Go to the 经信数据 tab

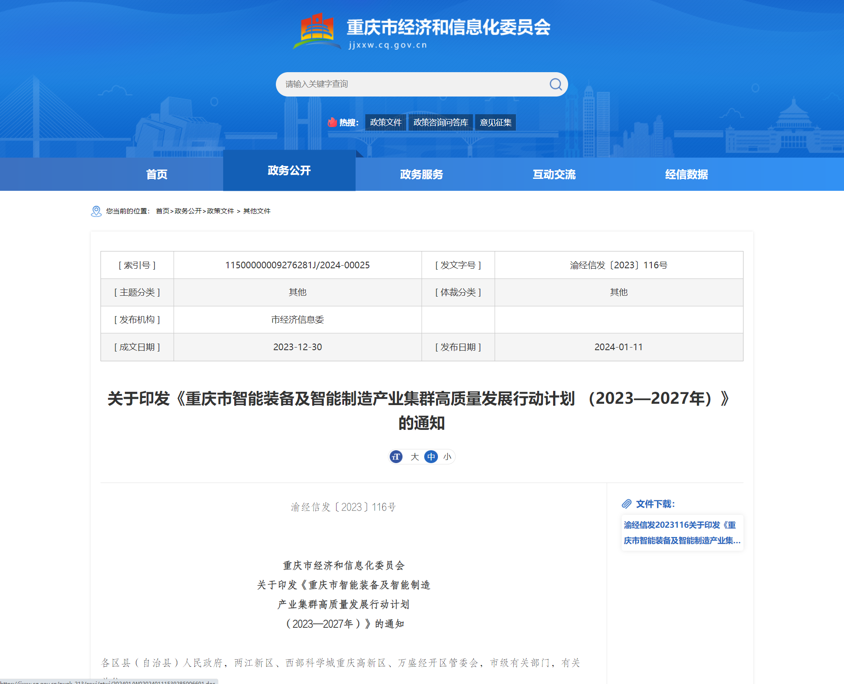686,174
